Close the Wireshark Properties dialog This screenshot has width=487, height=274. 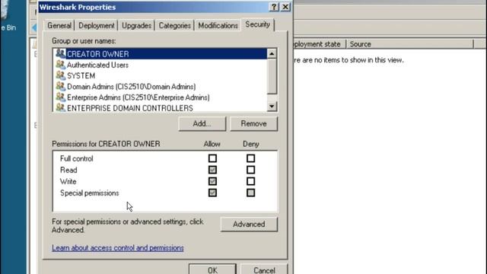285,7
